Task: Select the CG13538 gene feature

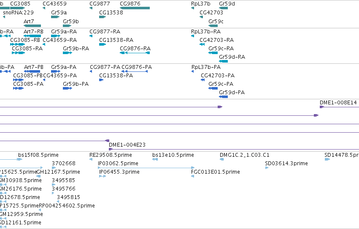Action: 103,17
